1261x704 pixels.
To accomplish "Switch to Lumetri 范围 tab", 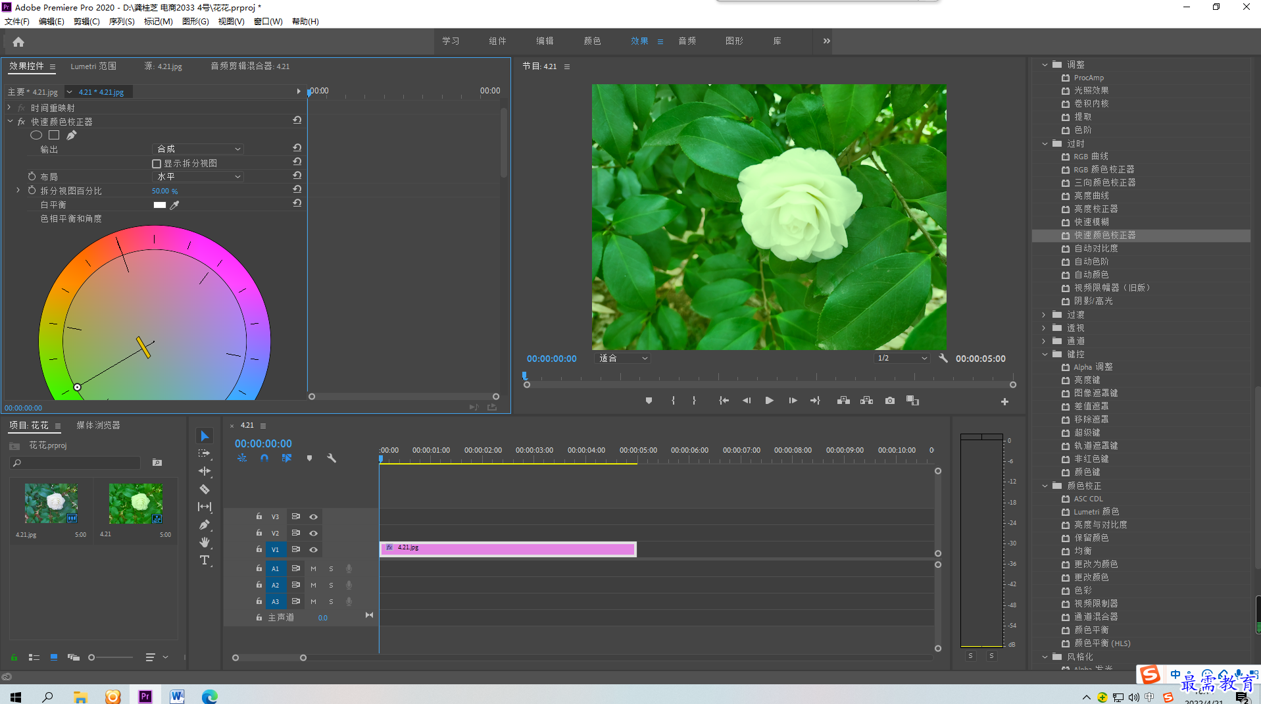I will pyautogui.click(x=93, y=66).
